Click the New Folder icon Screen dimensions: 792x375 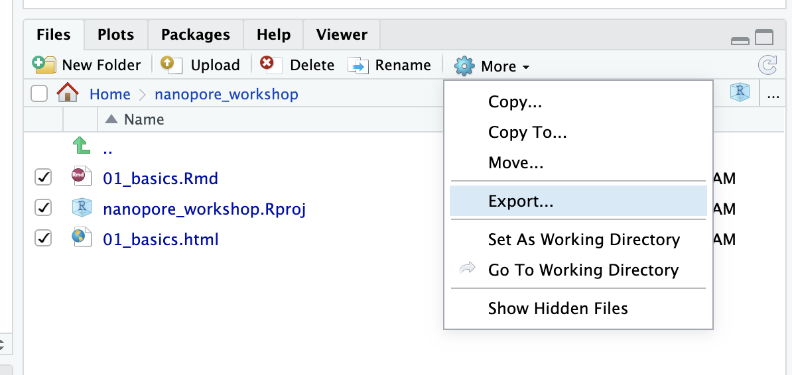43,65
